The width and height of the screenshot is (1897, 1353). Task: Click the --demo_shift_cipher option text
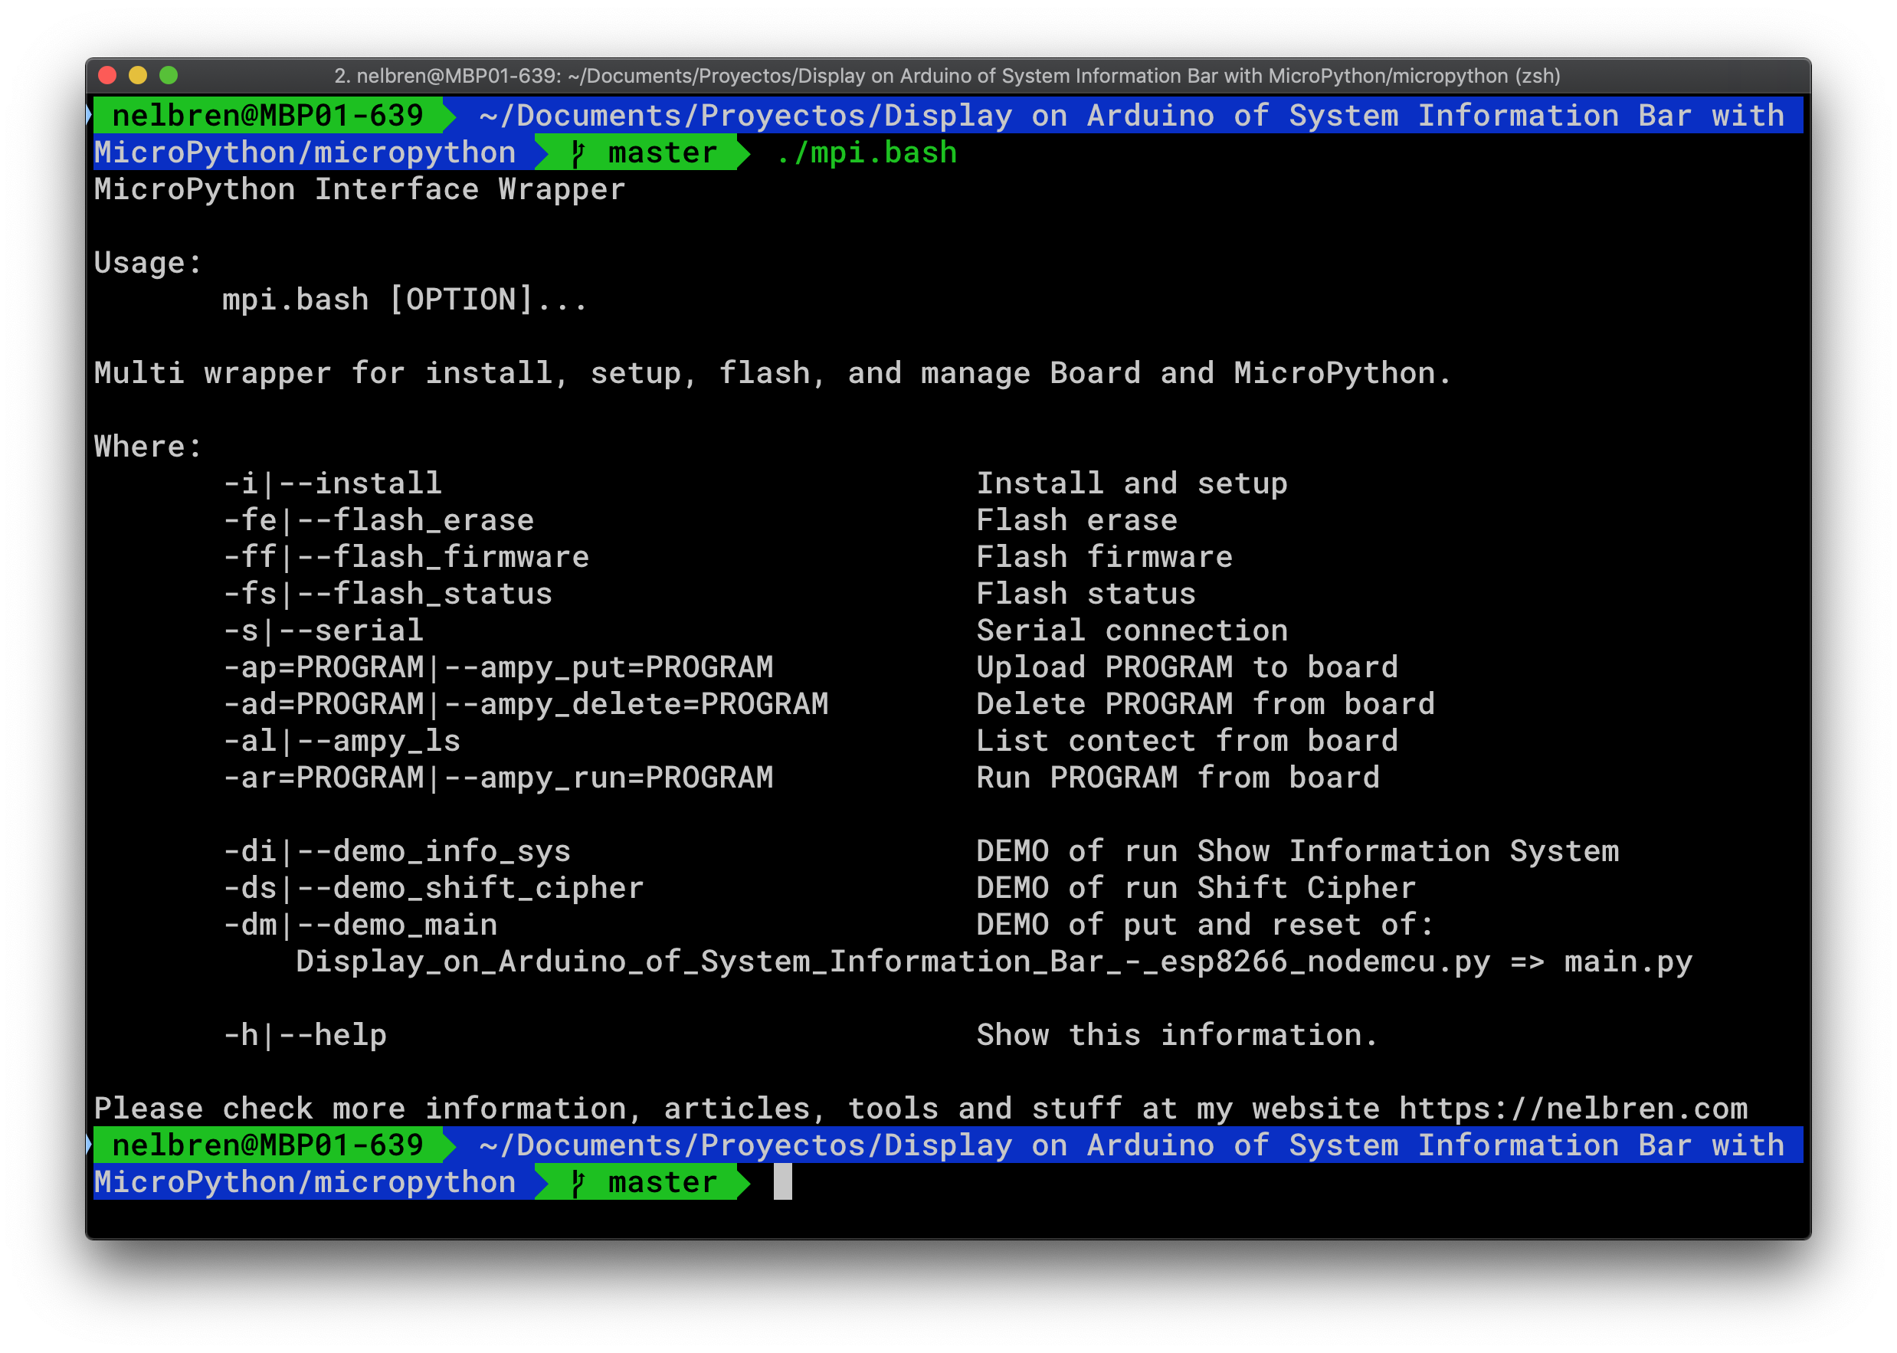470,888
